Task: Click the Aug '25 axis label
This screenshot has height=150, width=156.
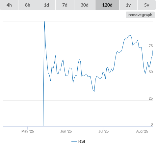Action: pos(142,131)
